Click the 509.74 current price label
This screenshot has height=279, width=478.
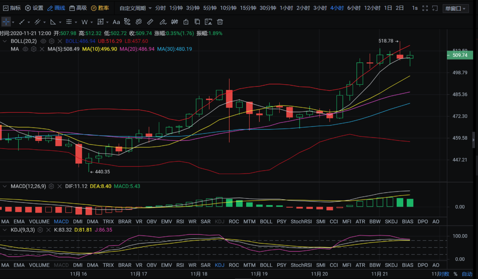(459, 55)
